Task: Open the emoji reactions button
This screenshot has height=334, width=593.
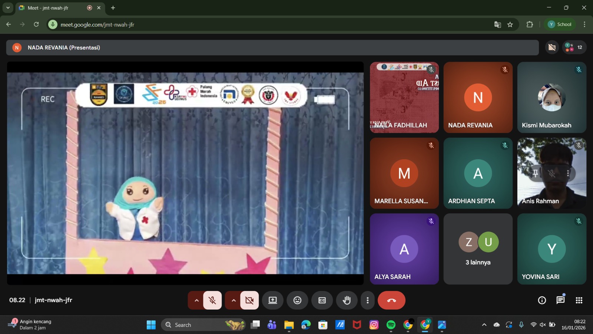Action: pos(297,300)
